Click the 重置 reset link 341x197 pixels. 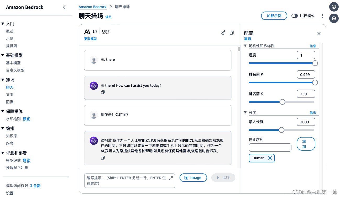(248, 39)
